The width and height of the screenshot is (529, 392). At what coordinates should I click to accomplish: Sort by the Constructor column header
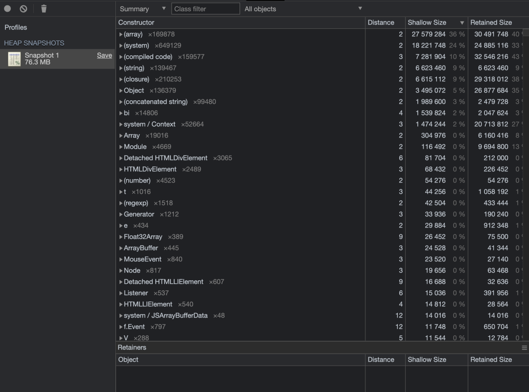coord(240,23)
